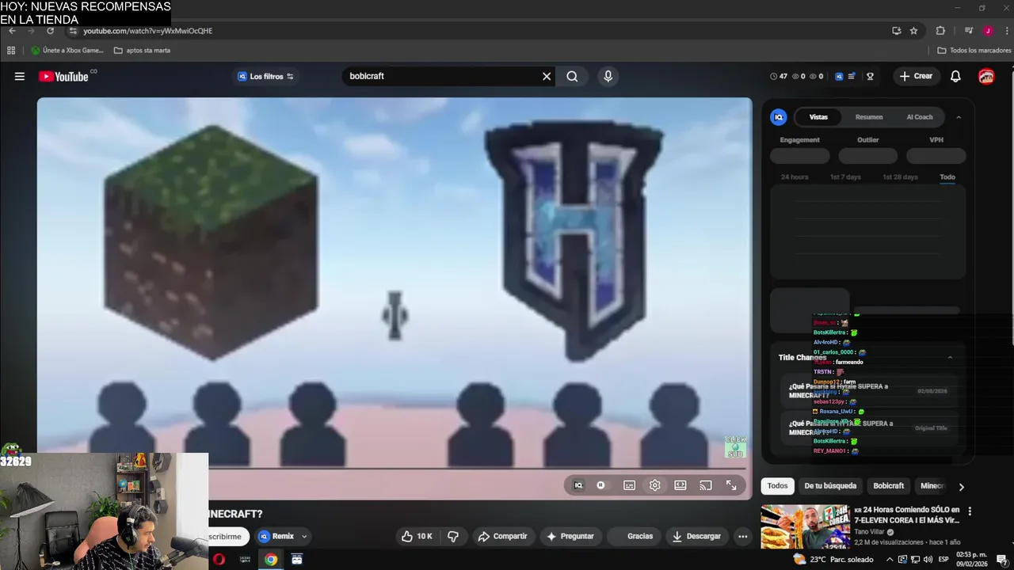Select the 1st 7 days range
The image size is (1014, 570).
[845, 177]
